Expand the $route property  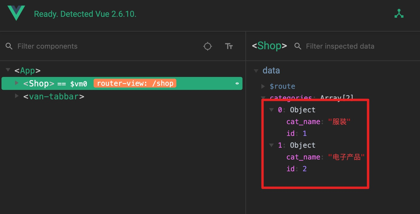263,86
